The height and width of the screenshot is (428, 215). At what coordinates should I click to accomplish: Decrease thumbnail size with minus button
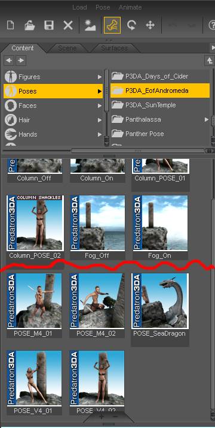point(115,417)
